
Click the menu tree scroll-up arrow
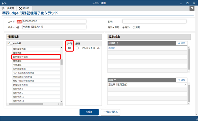click(62, 47)
